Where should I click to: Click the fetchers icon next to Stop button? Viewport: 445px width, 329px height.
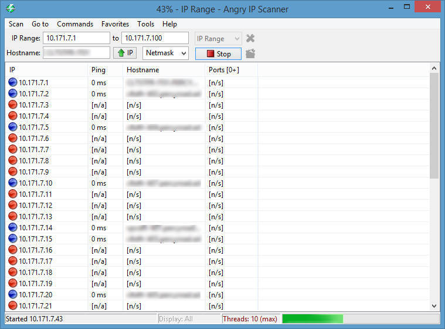250,53
